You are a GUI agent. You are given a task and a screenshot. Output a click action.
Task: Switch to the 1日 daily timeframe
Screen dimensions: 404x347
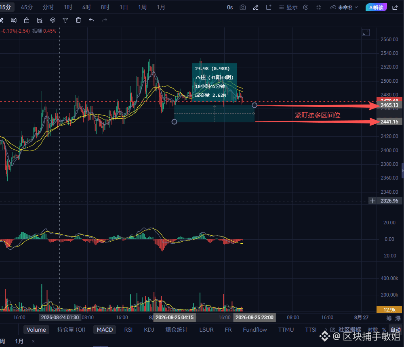coord(124,7)
